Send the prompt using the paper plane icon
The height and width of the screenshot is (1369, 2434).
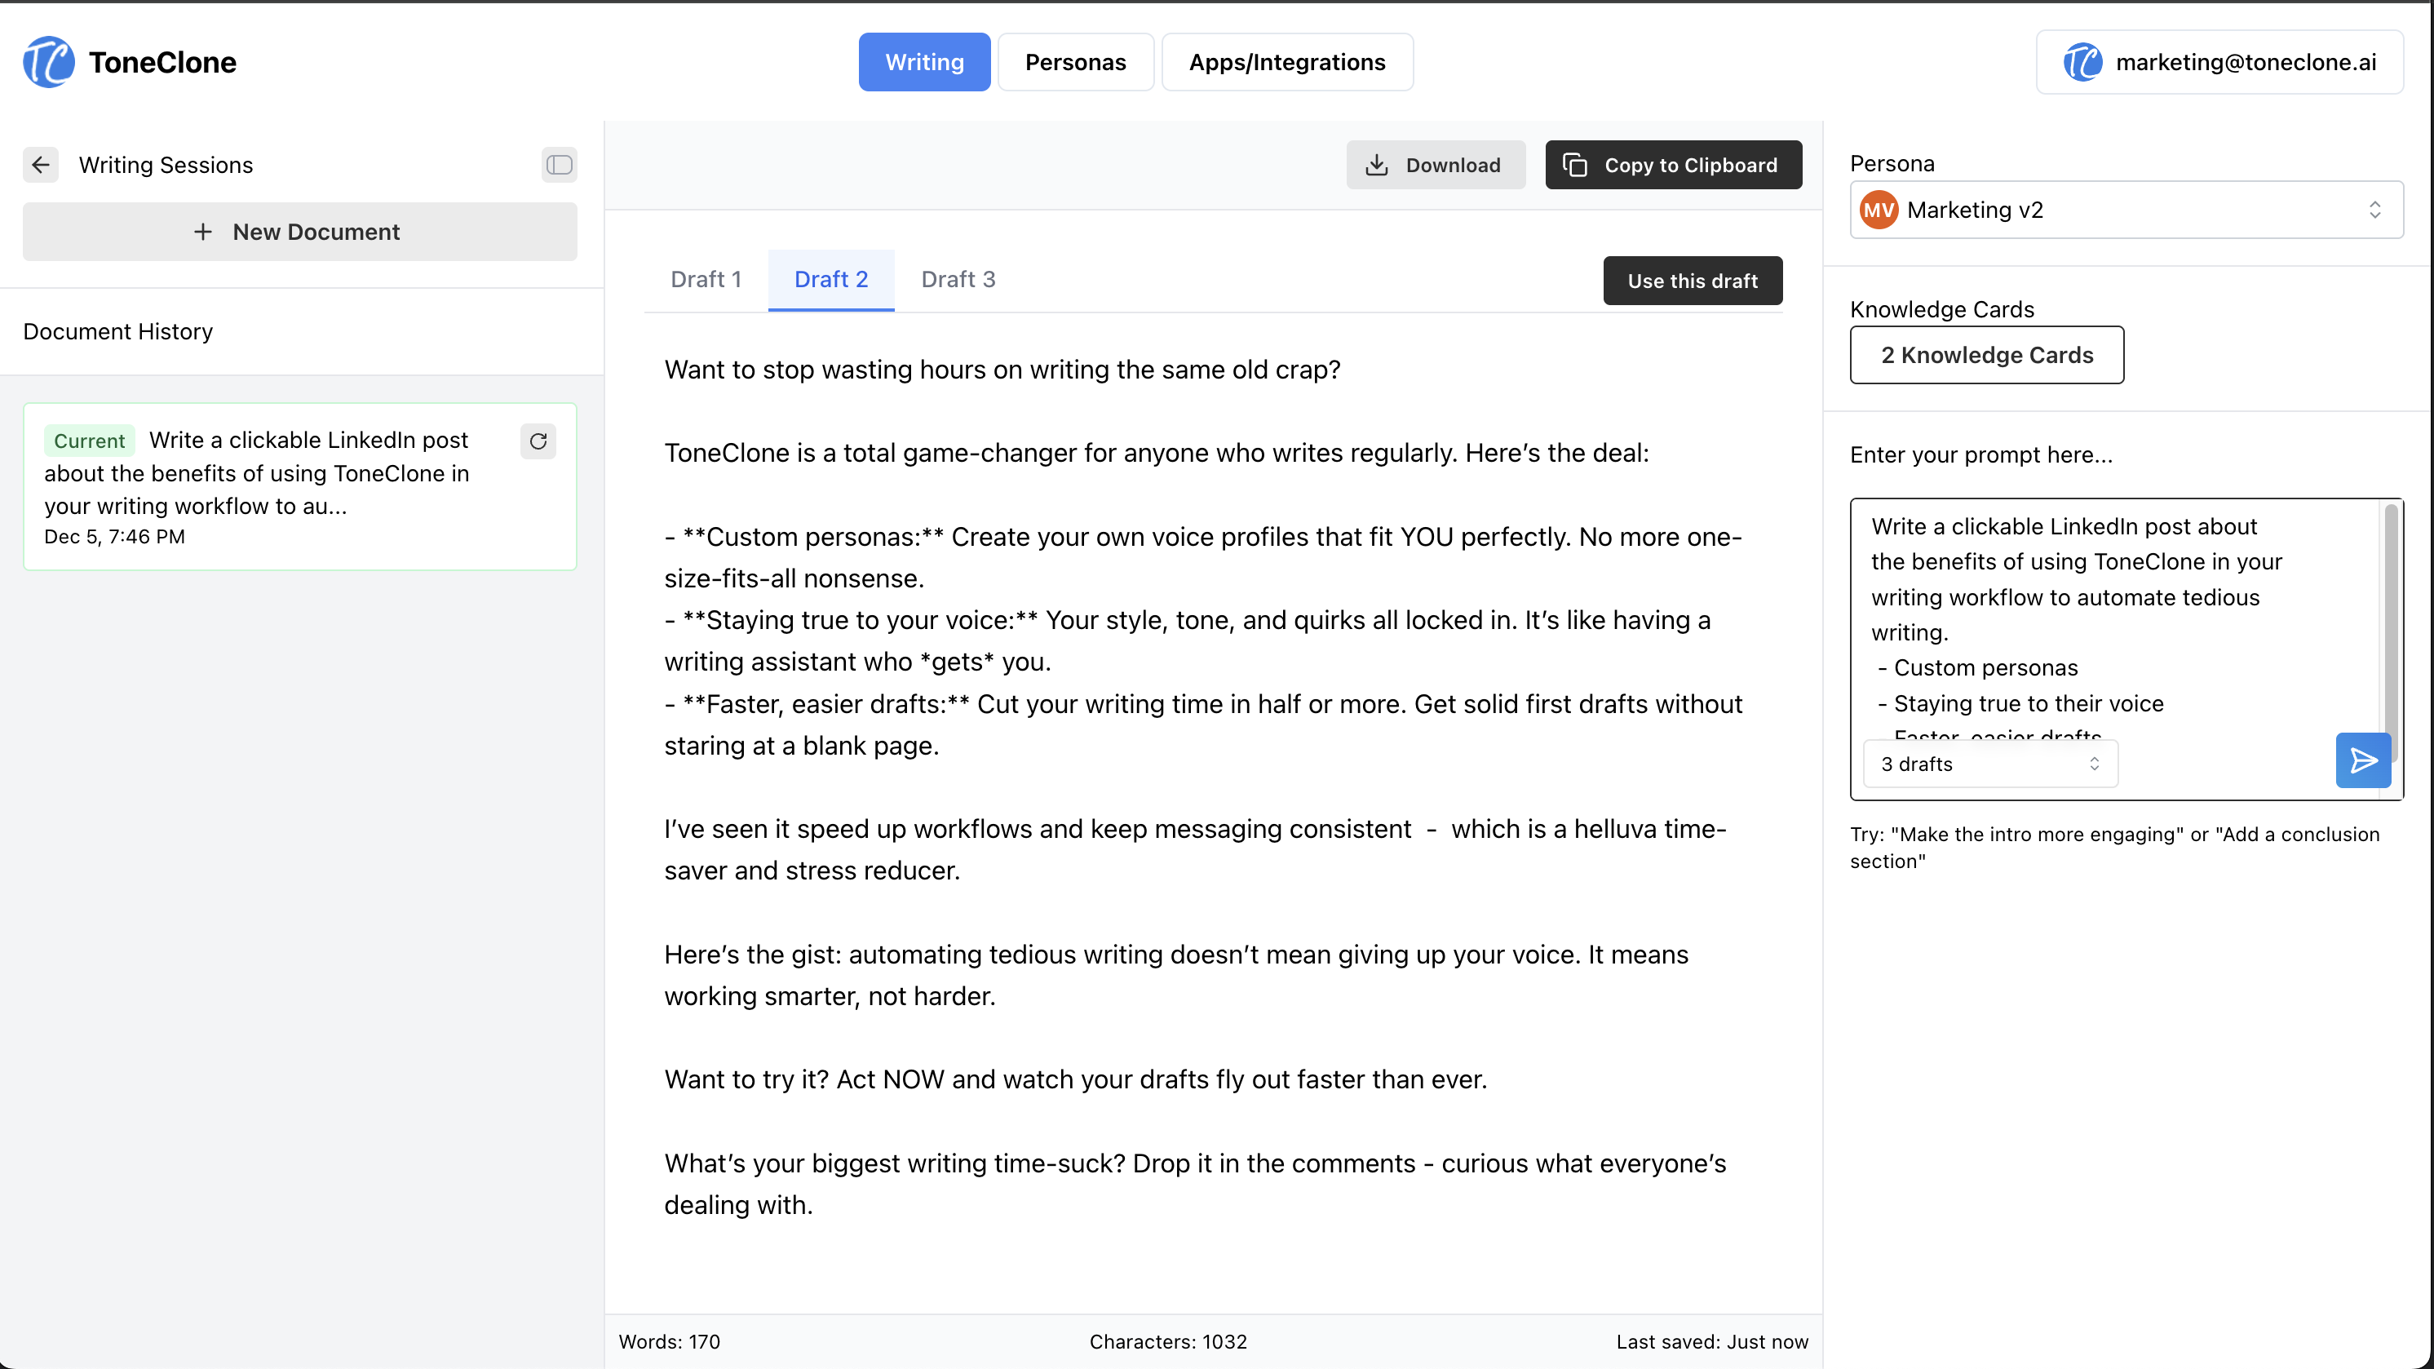[2362, 760]
